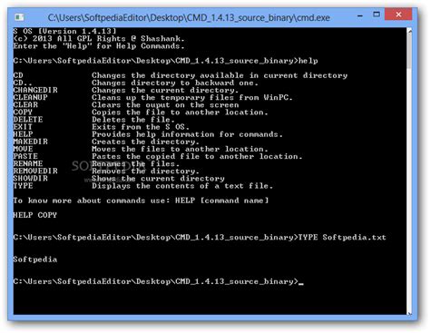
Task: Close the cmd.exe window
Action: 398,15
